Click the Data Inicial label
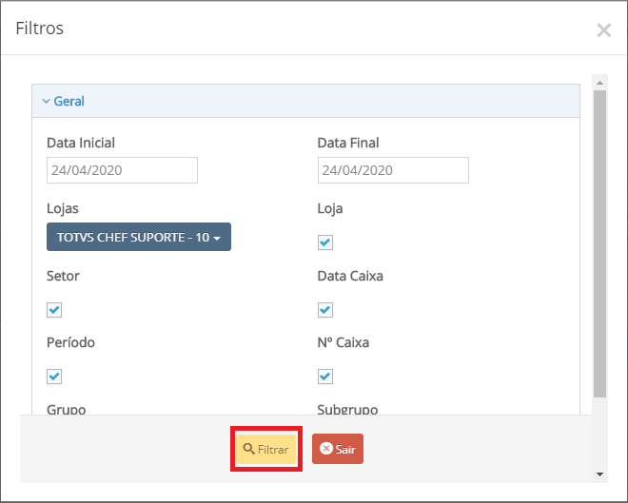 pos(81,143)
